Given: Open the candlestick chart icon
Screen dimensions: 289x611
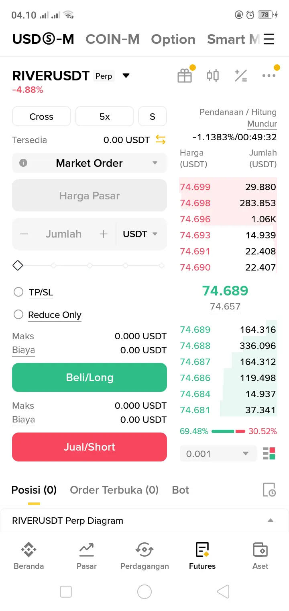Looking at the screenshot, I should (x=213, y=76).
